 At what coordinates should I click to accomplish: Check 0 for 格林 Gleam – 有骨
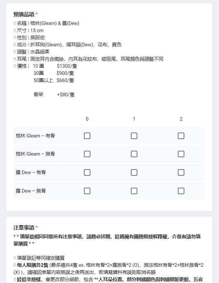[x=87, y=136]
